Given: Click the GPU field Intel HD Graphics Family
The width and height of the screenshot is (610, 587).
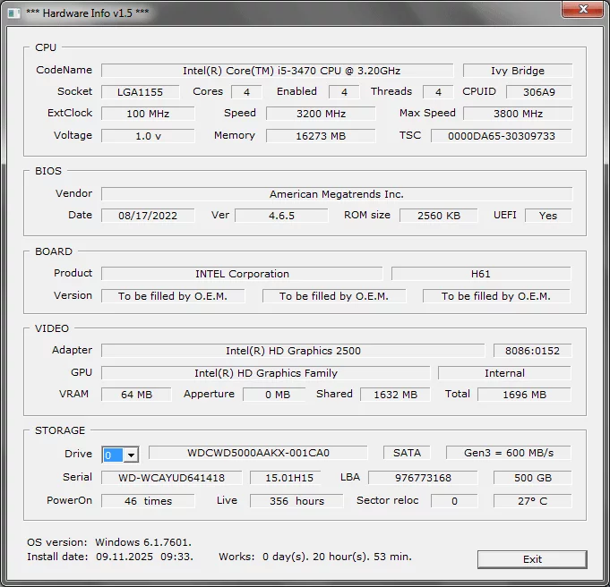Looking at the screenshot, I should [266, 373].
